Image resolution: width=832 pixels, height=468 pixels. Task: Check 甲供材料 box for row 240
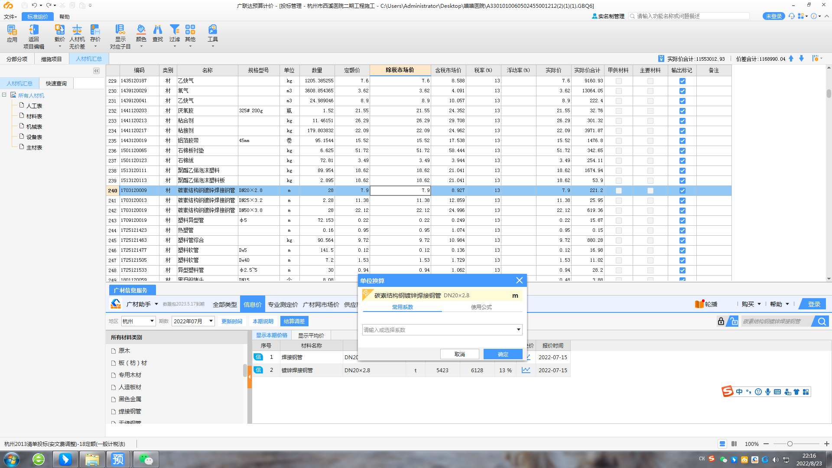(x=618, y=191)
